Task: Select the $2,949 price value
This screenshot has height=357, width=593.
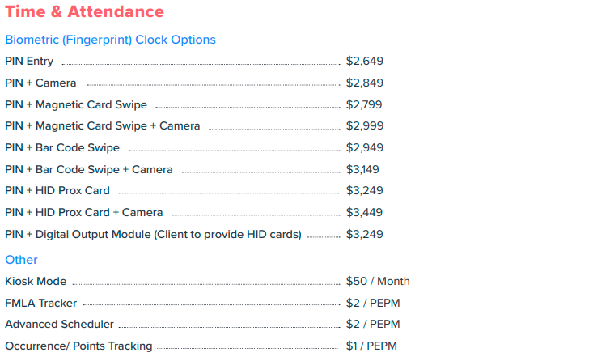Action: coord(364,147)
